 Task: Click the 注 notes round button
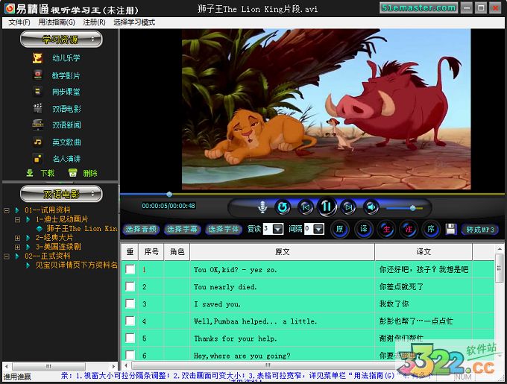tap(409, 229)
